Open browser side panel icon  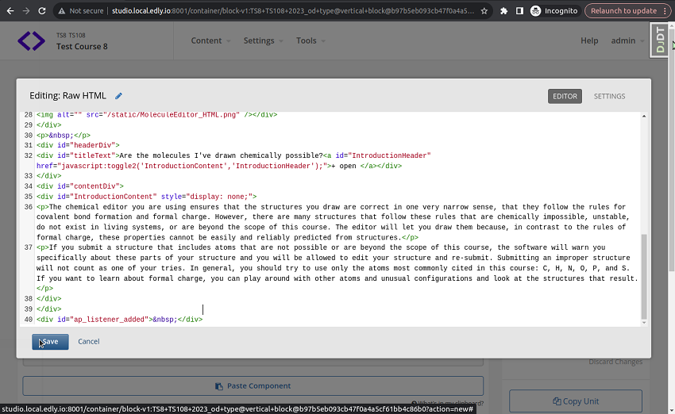[x=519, y=11]
